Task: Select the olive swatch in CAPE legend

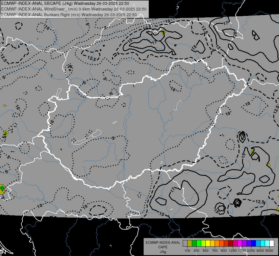Action: coord(190,243)
